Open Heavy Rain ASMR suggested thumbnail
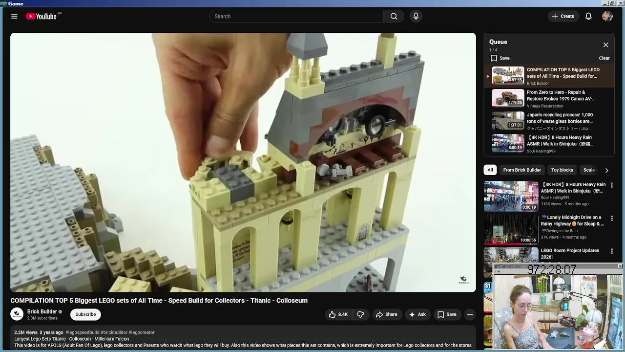 click(511, 196)
